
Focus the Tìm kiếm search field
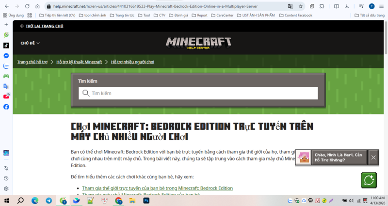click(198, 93)
